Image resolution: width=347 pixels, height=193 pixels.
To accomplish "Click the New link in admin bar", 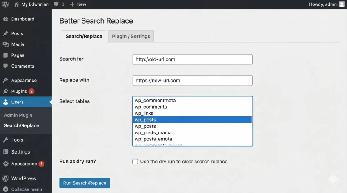I will point(81,4).
